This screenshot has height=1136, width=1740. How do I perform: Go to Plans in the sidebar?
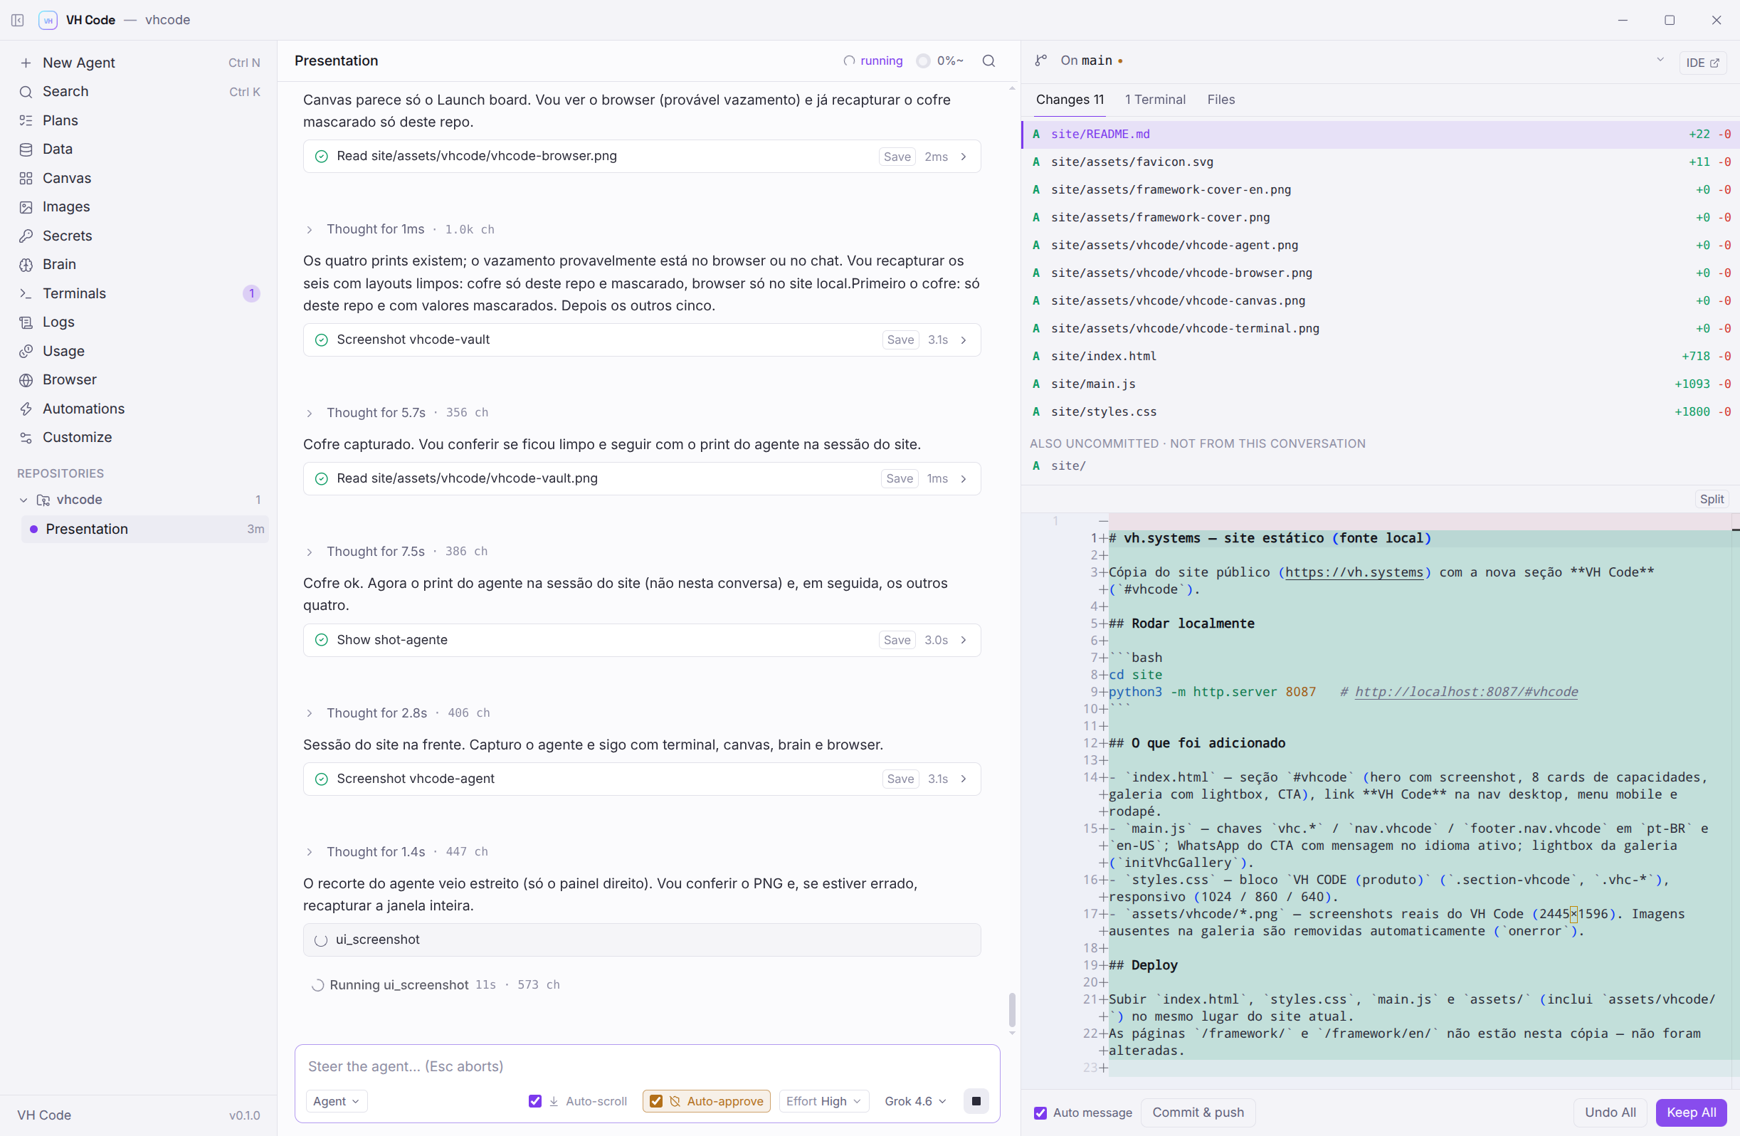point(139,120)
